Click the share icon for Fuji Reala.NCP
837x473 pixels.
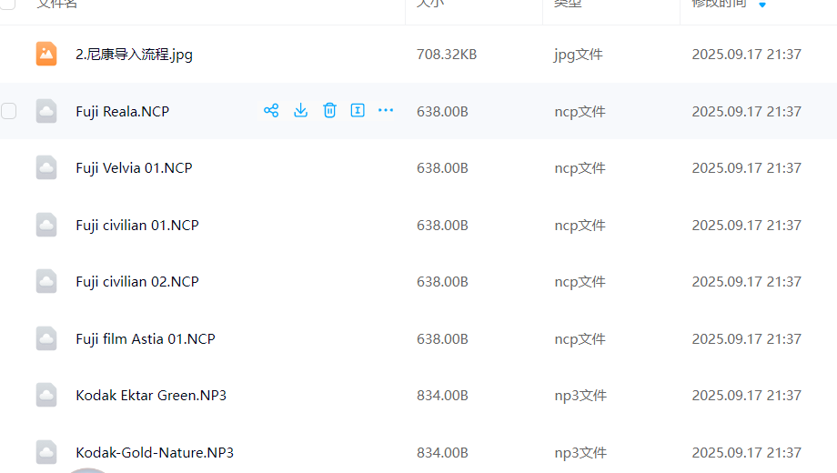pos(271,111)
